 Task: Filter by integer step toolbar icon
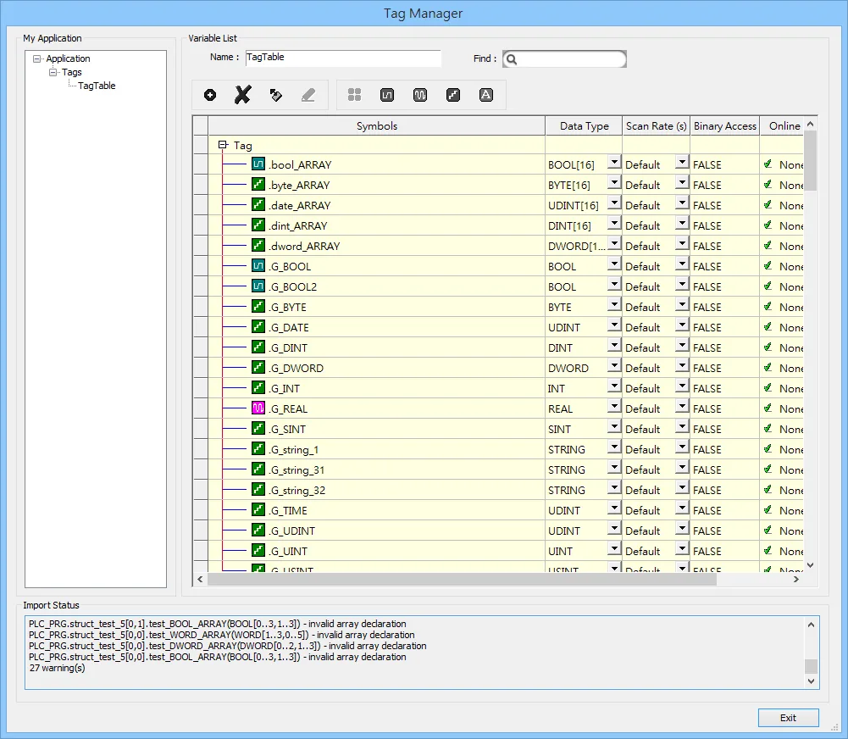[453, 95]
